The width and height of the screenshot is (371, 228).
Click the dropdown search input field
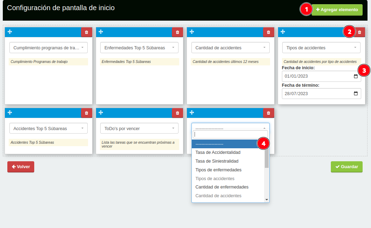(231, 135)
